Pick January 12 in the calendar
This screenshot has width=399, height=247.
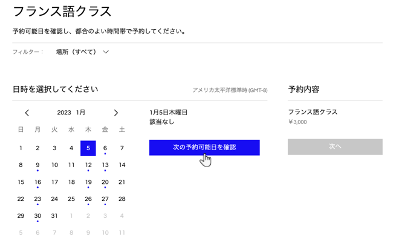tap(88, 165)
